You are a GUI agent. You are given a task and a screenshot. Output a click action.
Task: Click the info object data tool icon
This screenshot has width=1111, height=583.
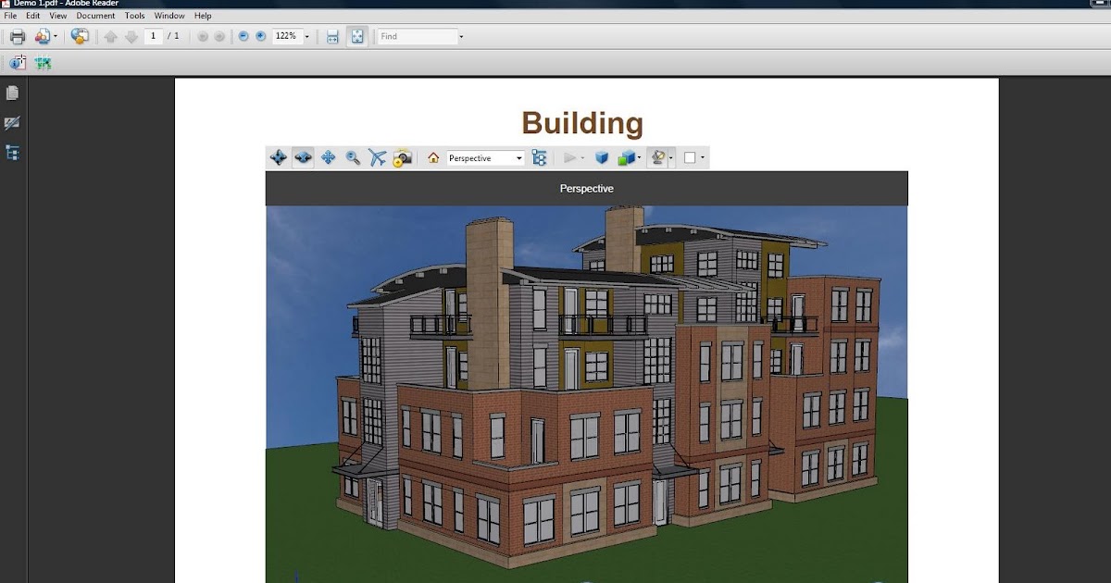pyautogui.click(x=18, y=63)
